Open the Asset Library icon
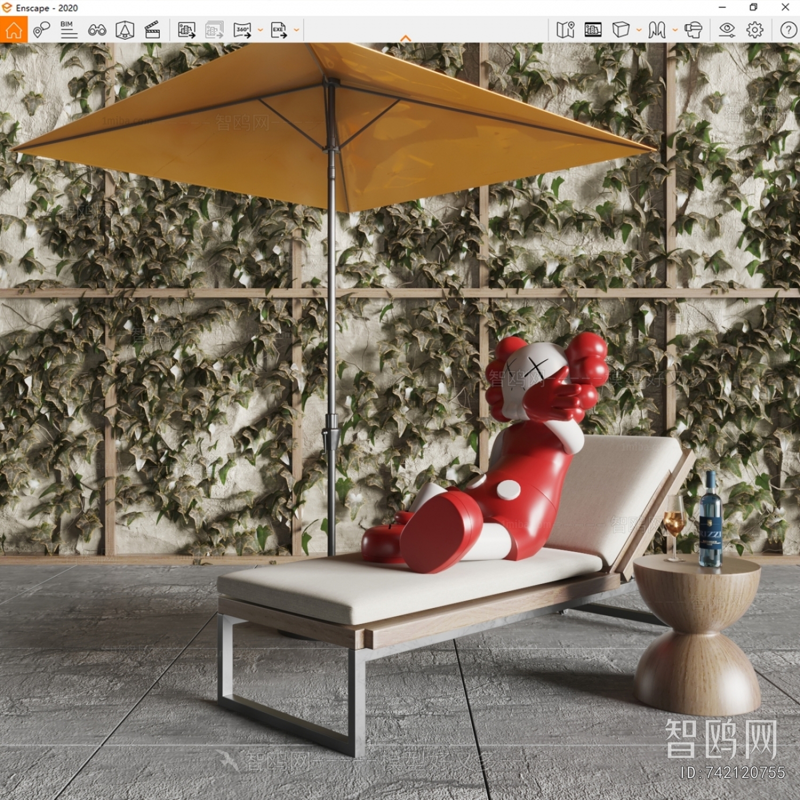The height and width of the screenshot is (800, 800). 593,30
